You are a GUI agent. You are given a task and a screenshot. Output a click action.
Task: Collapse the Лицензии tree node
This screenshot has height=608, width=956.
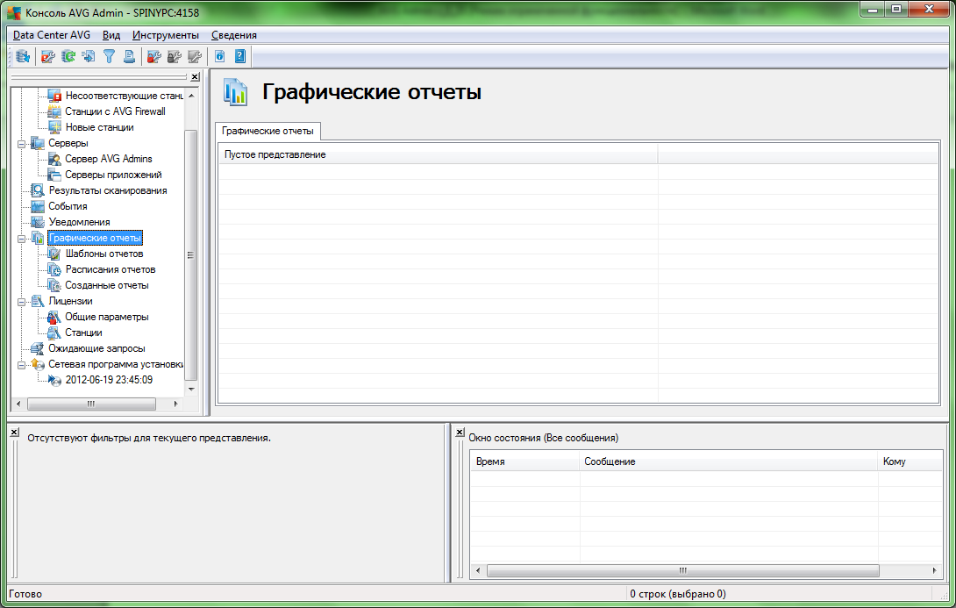pos(21,302)
